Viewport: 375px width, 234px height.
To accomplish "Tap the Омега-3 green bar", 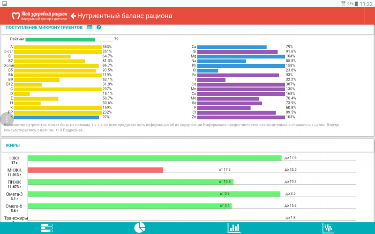I will (x=154, y=194).
